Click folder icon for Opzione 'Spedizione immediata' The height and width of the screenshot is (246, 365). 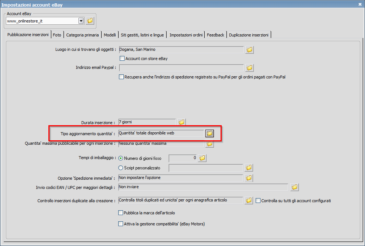(x=249, y=178)
